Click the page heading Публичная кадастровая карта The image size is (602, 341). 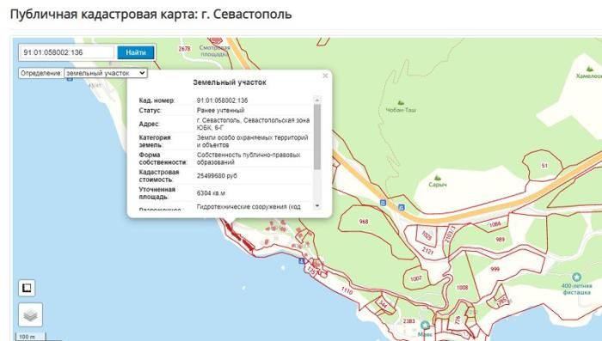[150, 15]
